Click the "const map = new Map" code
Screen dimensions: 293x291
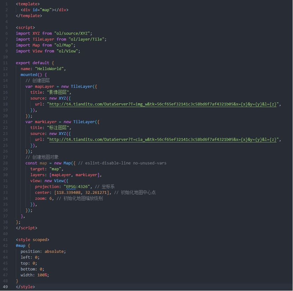[48, 163]
